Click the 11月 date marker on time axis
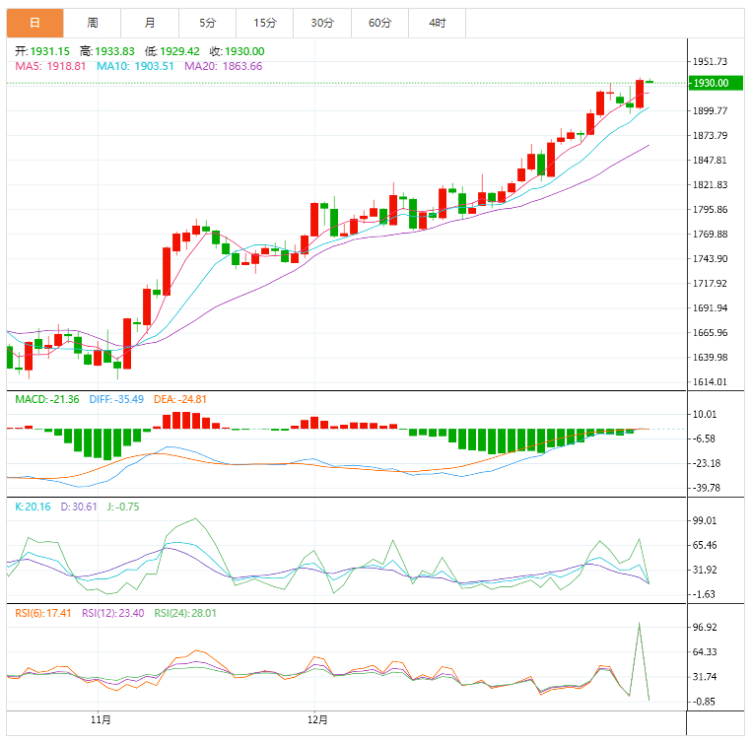751x743 pixels. [x=101, y=720]
